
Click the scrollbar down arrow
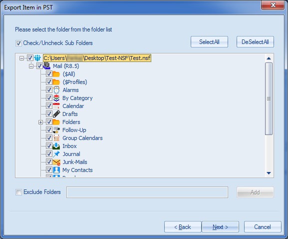269,173
